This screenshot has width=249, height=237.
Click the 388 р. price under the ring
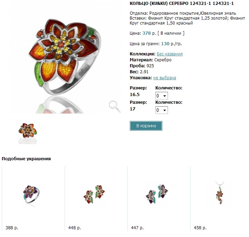click(12, 228)
